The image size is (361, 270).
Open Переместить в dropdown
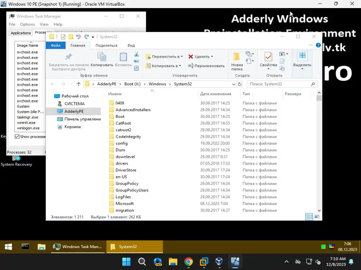164,57
